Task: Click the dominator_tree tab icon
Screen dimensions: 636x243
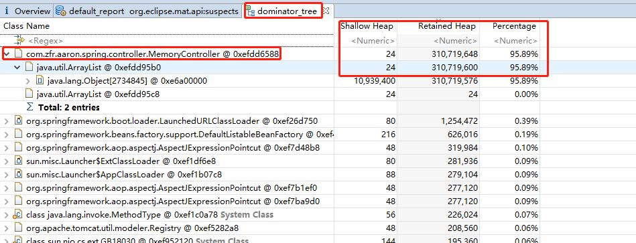Action: (251, 11)
